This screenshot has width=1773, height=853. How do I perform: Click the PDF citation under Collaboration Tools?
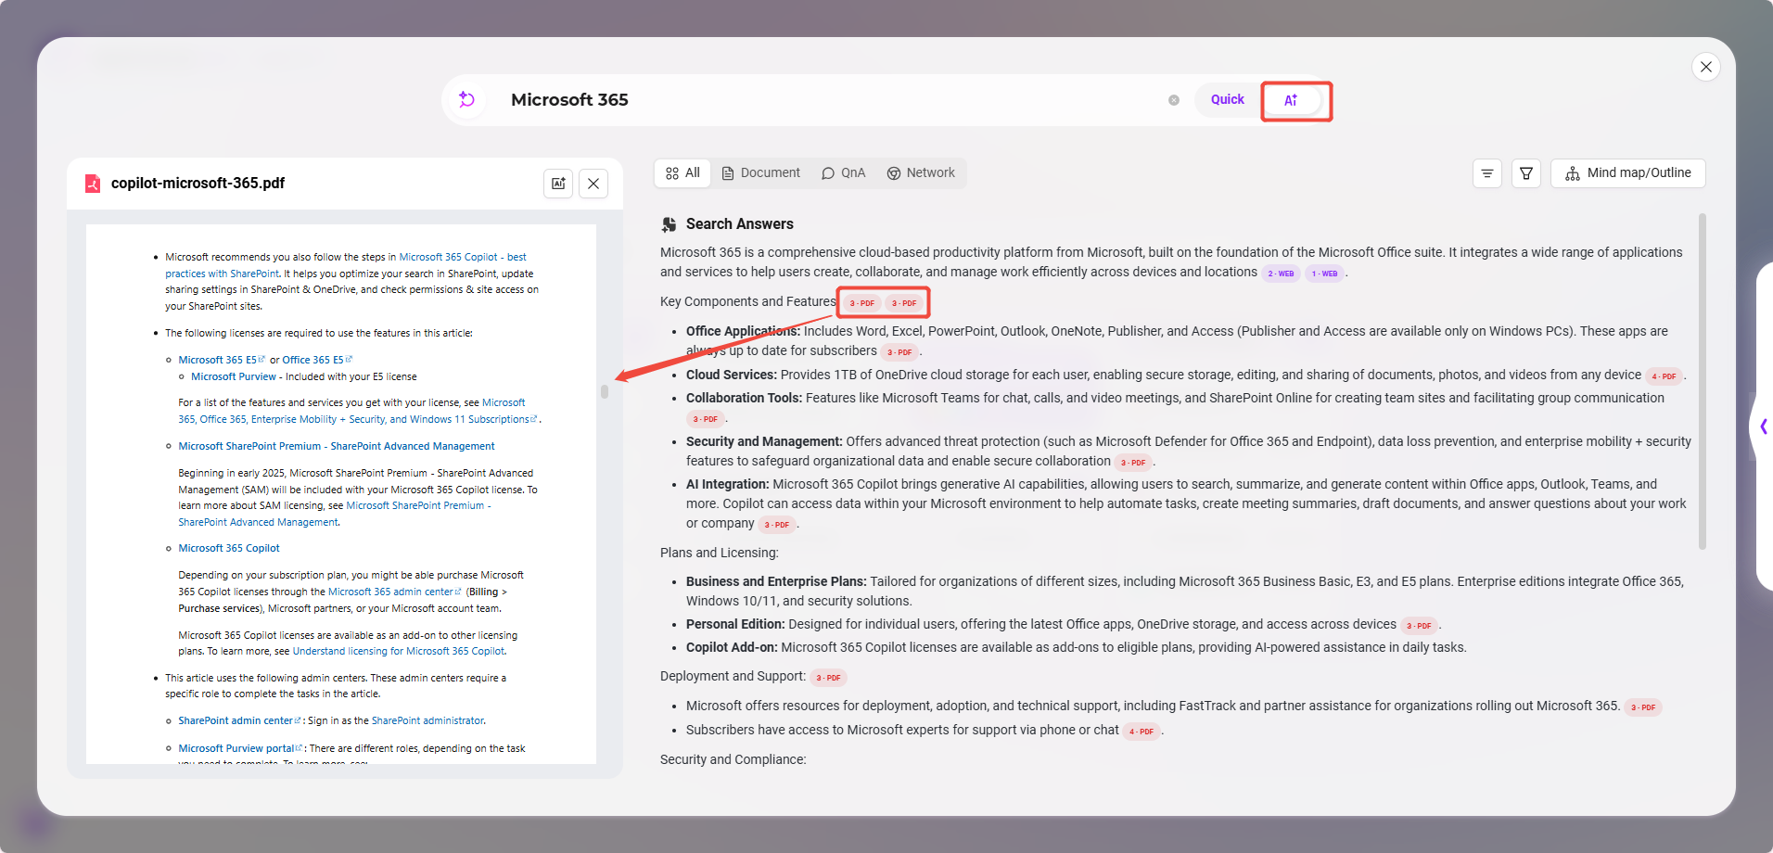point(706,419)
